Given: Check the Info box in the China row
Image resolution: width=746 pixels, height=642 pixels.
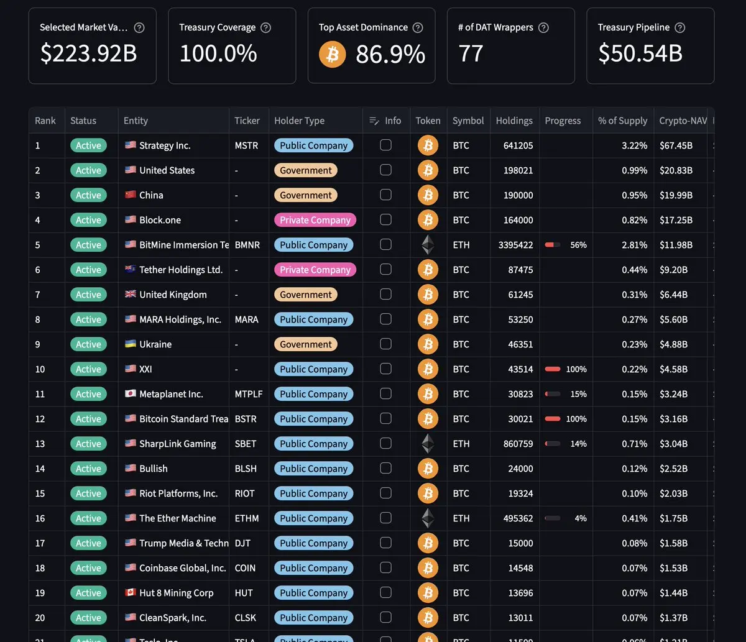Looking at the screenshot, I should coord(385,195).
